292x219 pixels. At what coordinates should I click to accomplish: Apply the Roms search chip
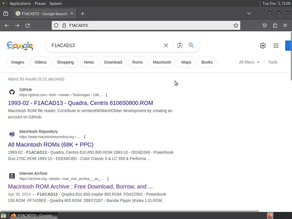point(137,62)
